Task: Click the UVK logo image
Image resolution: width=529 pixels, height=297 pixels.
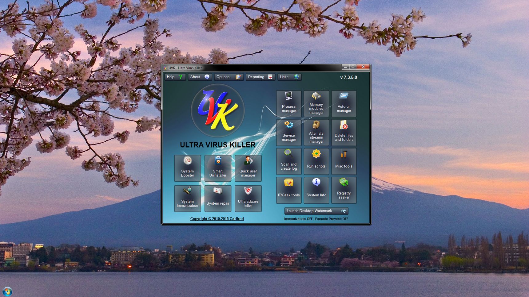Action: tap(218, 111)
